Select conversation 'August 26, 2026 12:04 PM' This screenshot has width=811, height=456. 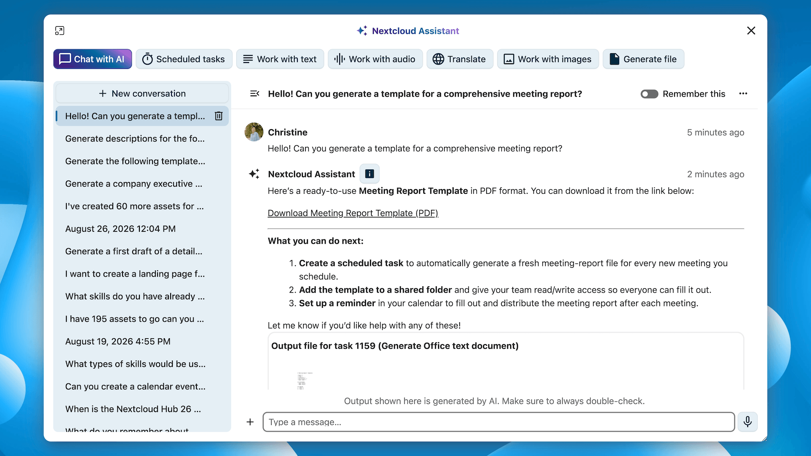pyautogui.click(x=142, y=228)
